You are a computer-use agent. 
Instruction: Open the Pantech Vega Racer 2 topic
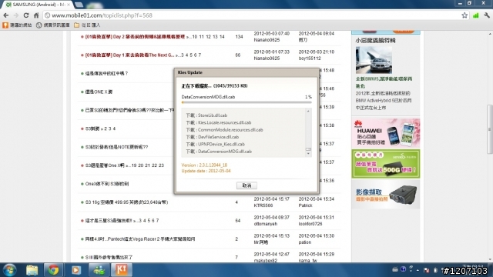click(x=140, y=239)
